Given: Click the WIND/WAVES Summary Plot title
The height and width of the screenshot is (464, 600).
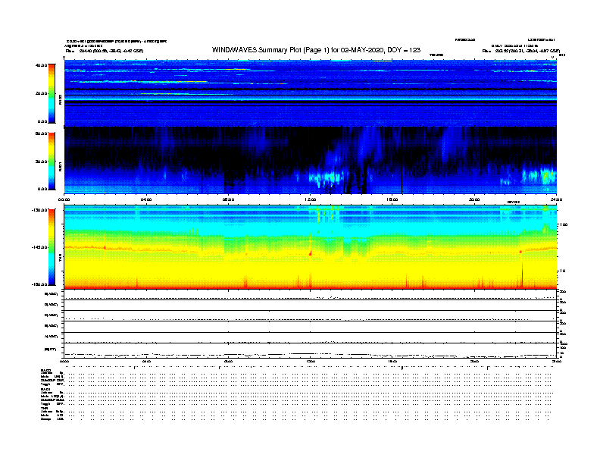Looking at the screenshot, I should click(316, 50).
